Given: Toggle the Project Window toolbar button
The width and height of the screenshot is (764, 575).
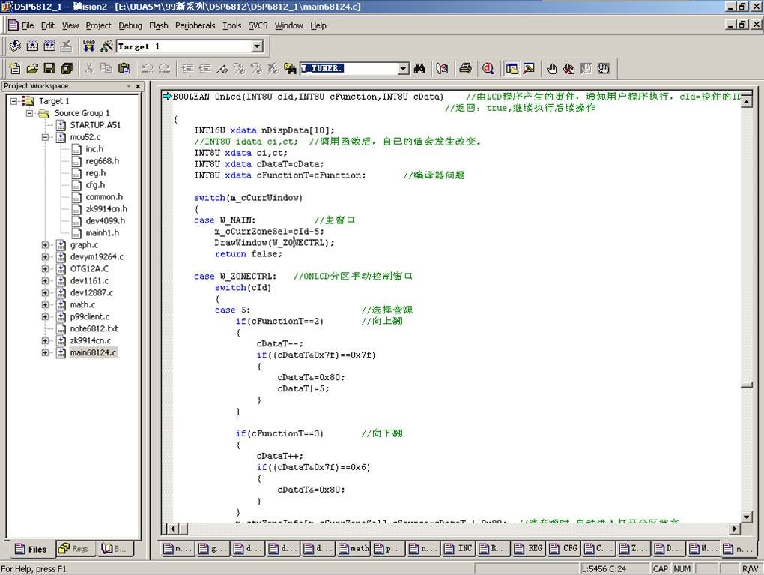Looking at the screenshot, I should point(512,68).
